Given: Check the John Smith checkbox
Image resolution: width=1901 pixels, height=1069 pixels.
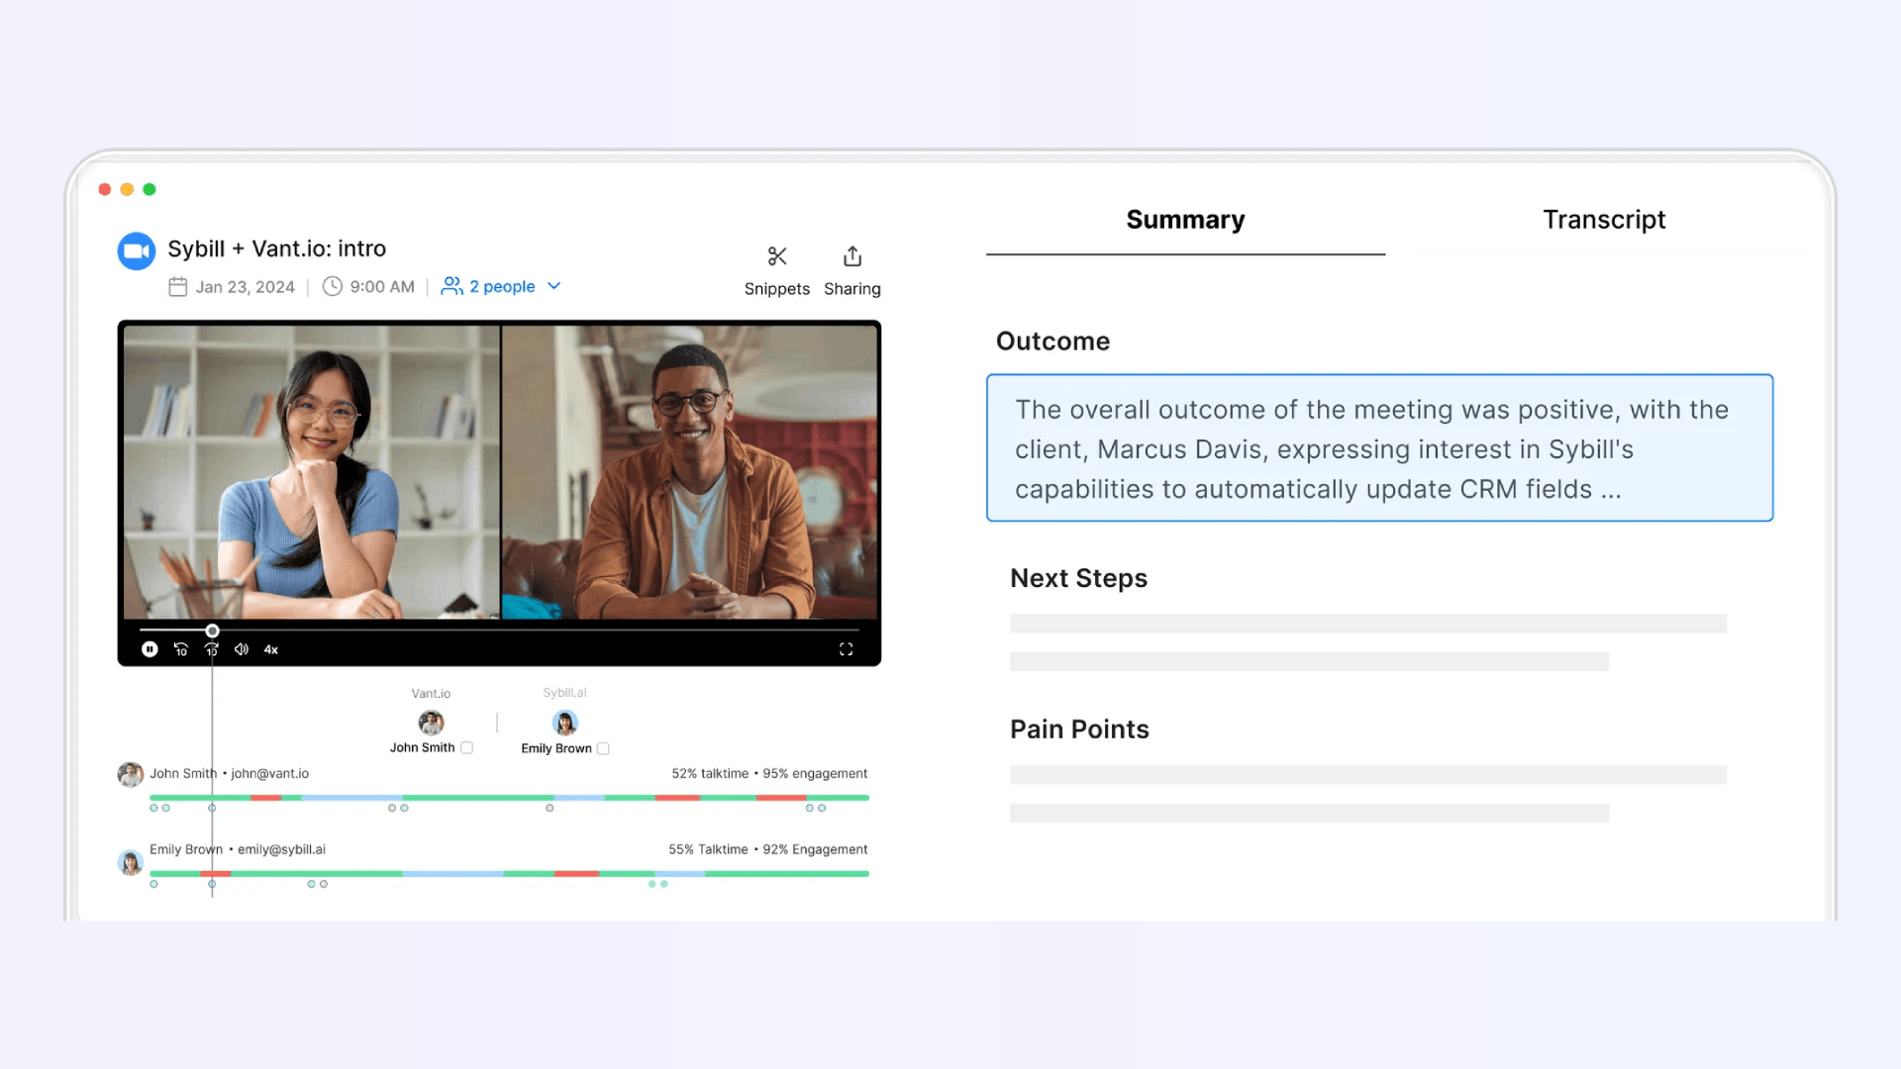Looking at the screenshot, I should (x=467, y=748).
